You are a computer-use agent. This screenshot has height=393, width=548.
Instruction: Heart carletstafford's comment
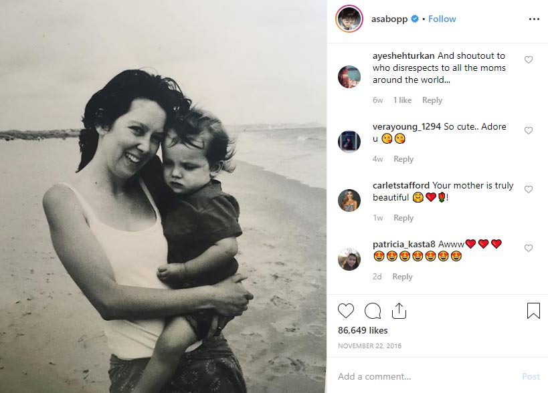tap(529, 190)
